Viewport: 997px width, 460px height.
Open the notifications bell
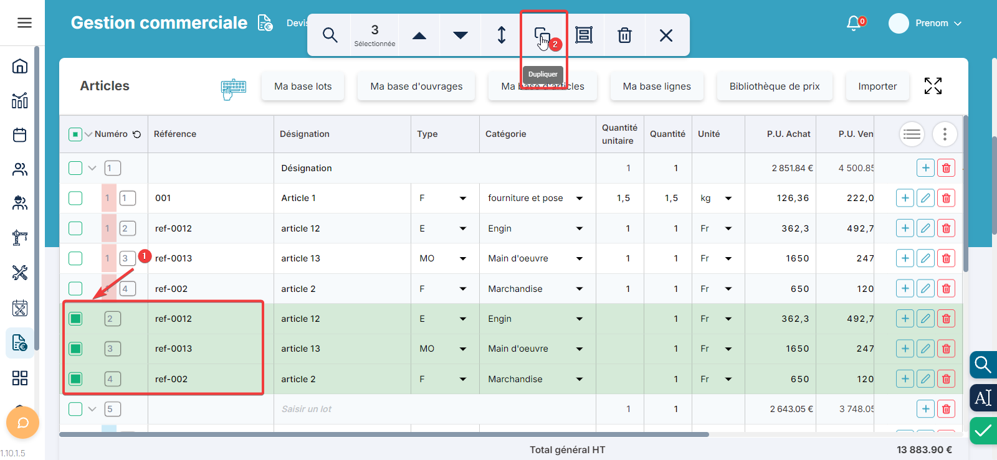(854, 23)
